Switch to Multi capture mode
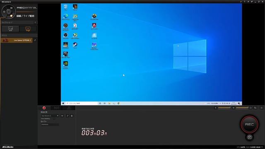 click(10, 29)
